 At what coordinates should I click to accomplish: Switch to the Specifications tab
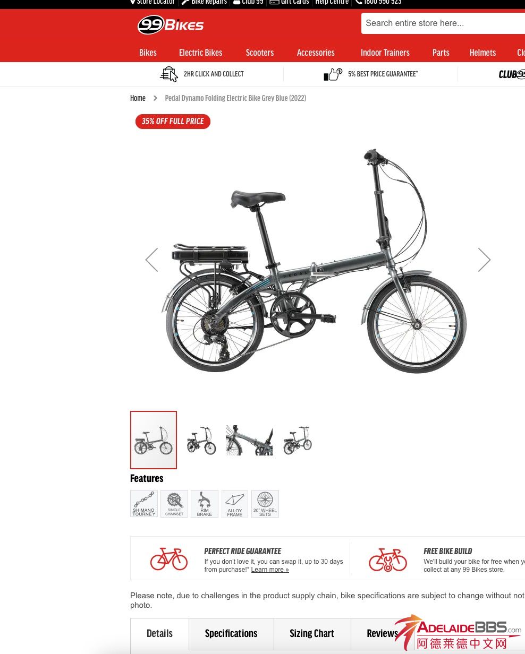[231, 634]
